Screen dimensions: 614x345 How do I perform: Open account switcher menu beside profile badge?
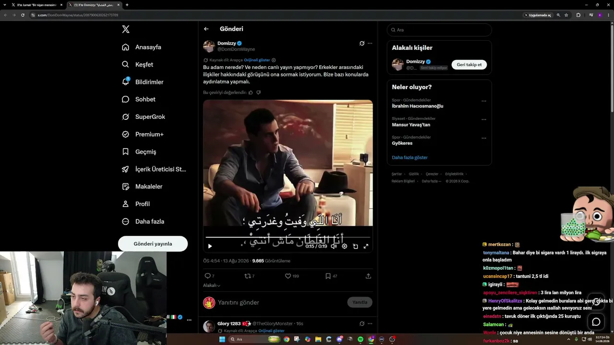[x=189, y=320]
